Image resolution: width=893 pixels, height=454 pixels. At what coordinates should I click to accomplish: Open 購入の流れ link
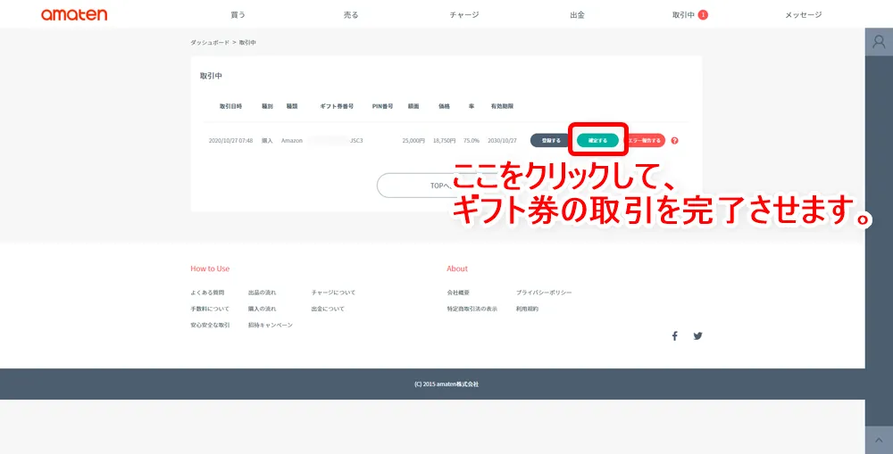262,309
